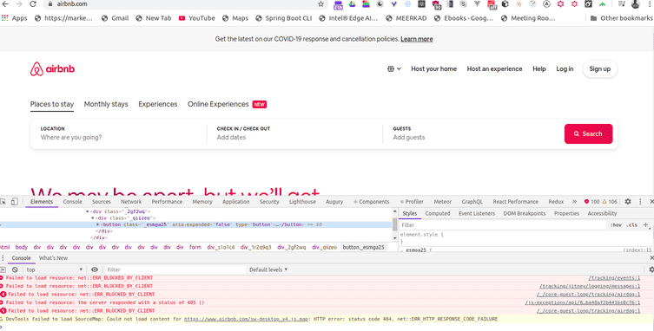Reload the page with the refresh icon
Image resolution: width=654 pixels, height=331 pixels.
point(33,4)
